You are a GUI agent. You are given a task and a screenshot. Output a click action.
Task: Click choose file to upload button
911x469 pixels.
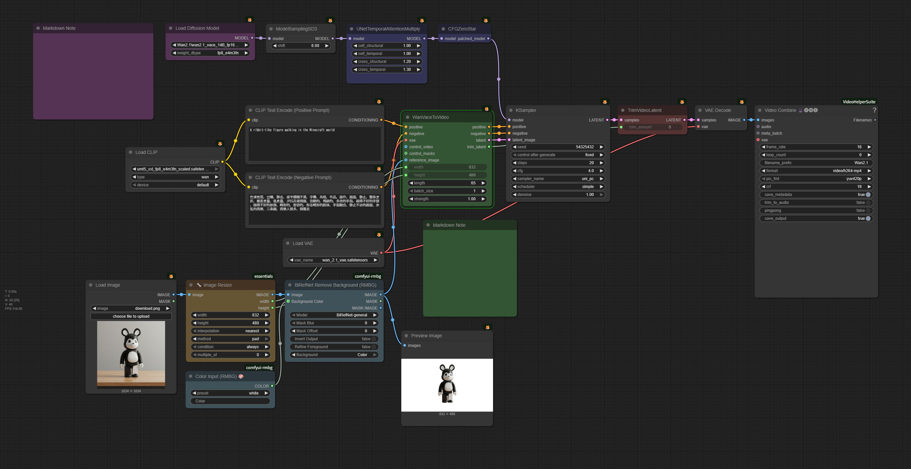131,316
